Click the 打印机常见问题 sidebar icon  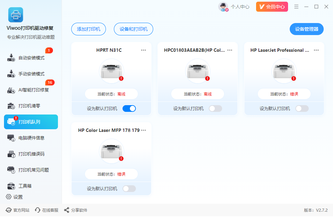11,170
